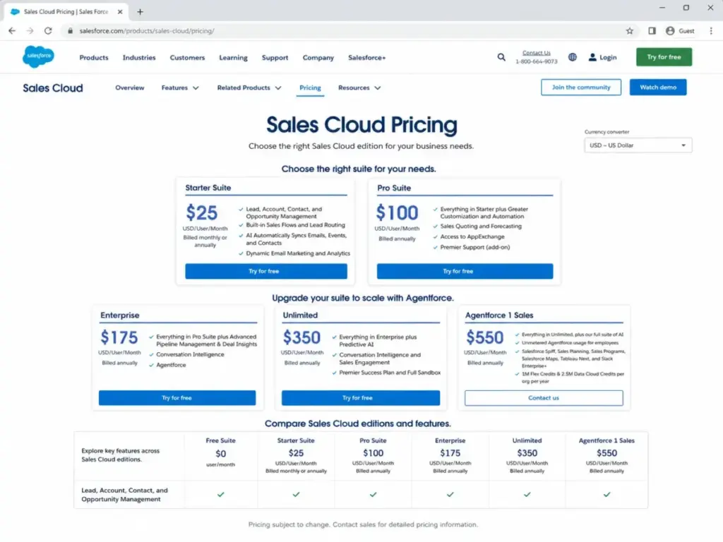Click Agentforce 1 Sales column header in table
723x542 pixels.
(x=607, y=440)
